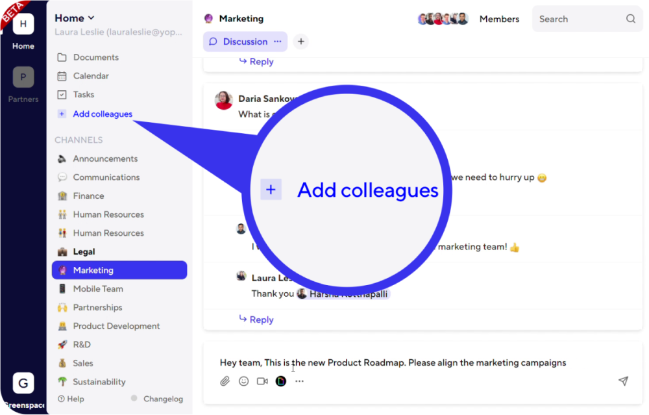Click the round colorful app icon in composer

click(x=280, y=381)
